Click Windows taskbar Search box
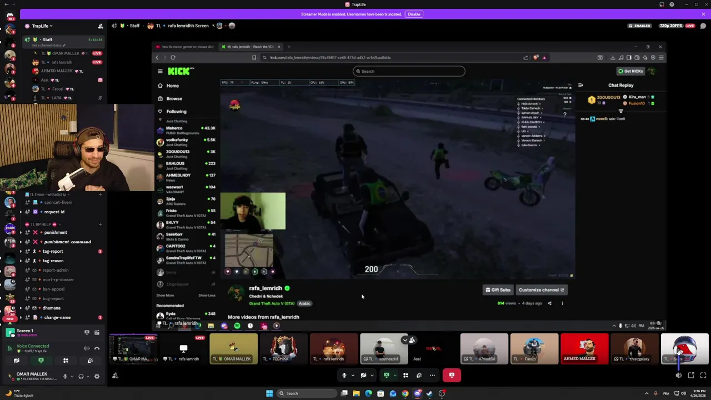Screen dimensions: 711x400 click(x=307, y=393)
